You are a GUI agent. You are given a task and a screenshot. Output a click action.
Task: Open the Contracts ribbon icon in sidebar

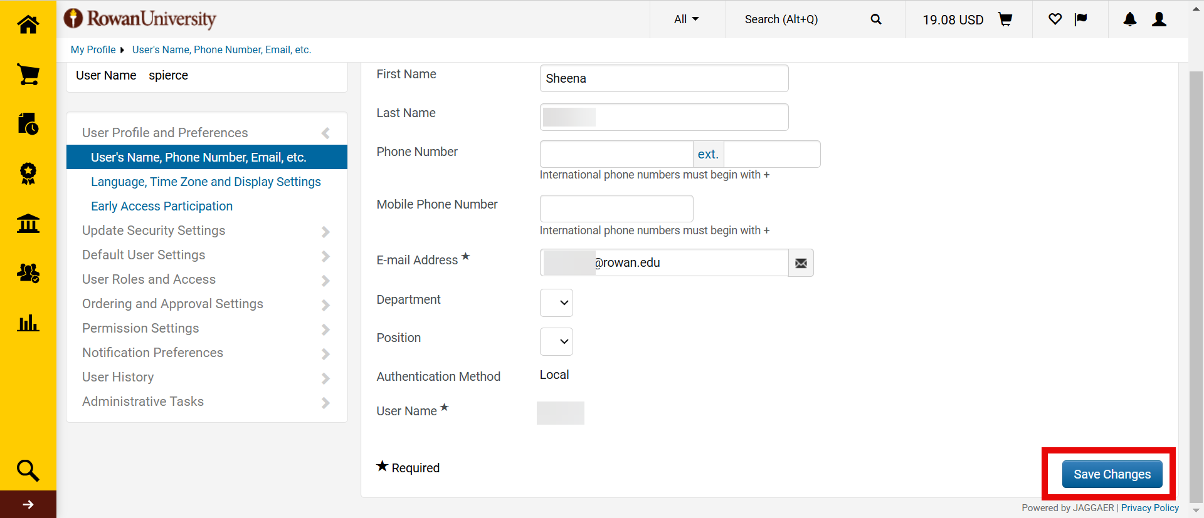pos(28,174)
